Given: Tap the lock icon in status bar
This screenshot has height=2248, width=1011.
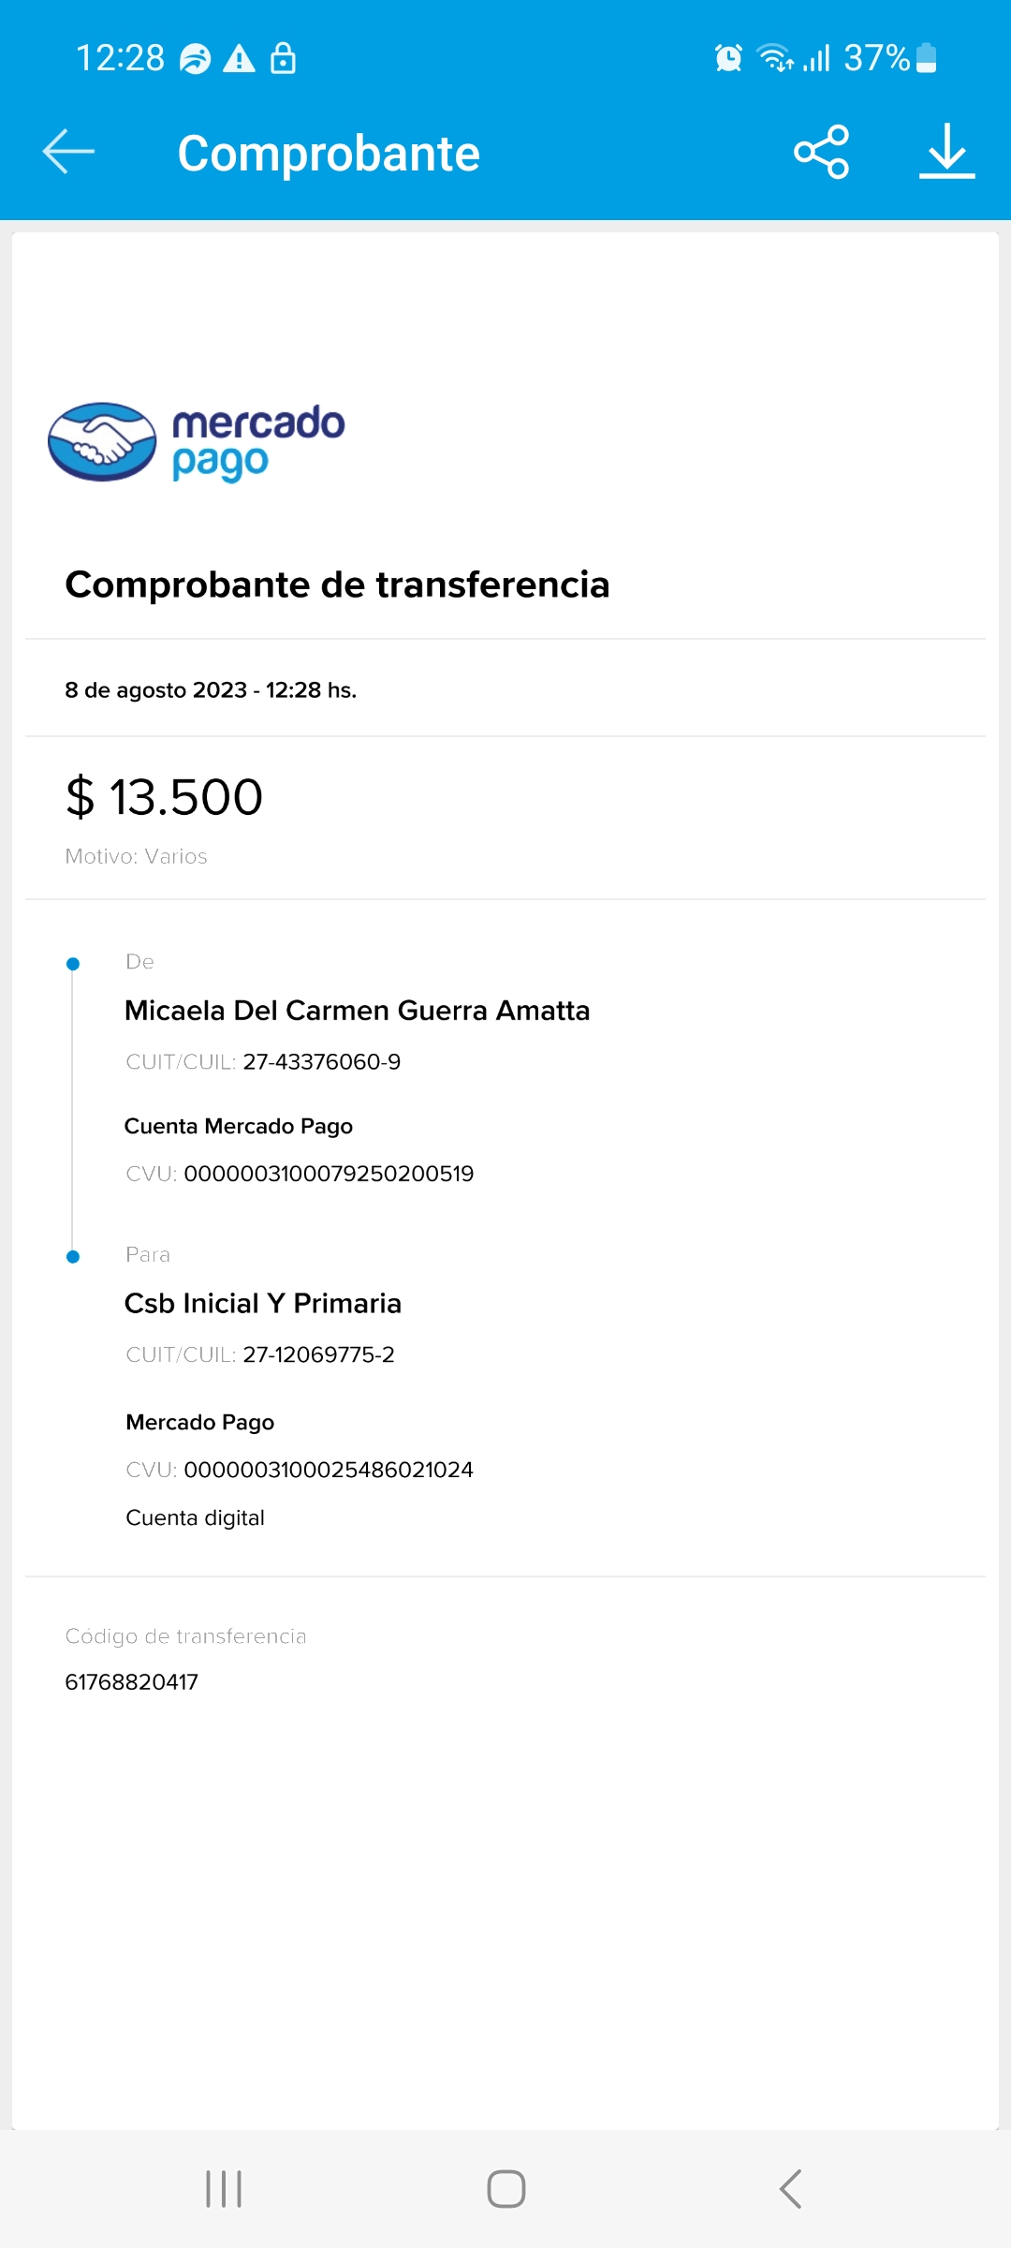Looking at the screenshot, I should (283, 58).
